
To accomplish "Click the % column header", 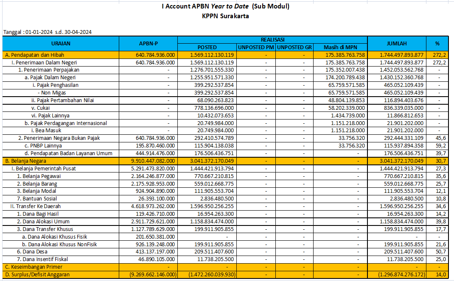I will coord(437,44).
